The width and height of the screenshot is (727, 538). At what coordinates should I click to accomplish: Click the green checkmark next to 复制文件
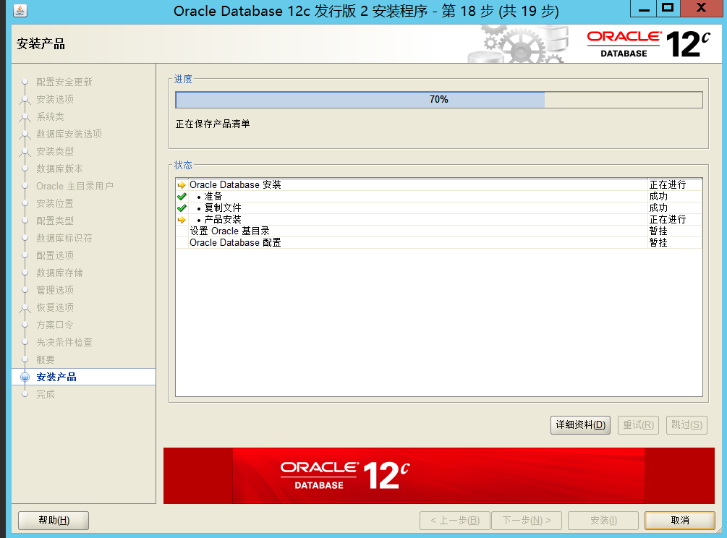180,208
